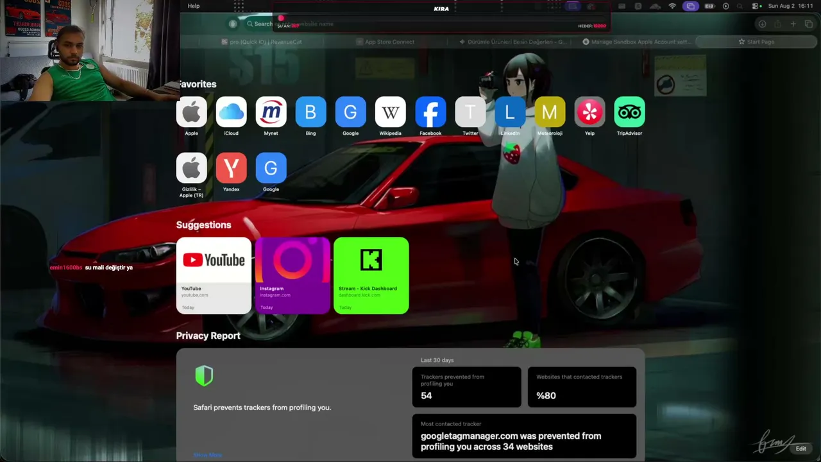The image size is (821, 462).
Task: Click the Safari Share toolbar icon
Action: (778, 24)
